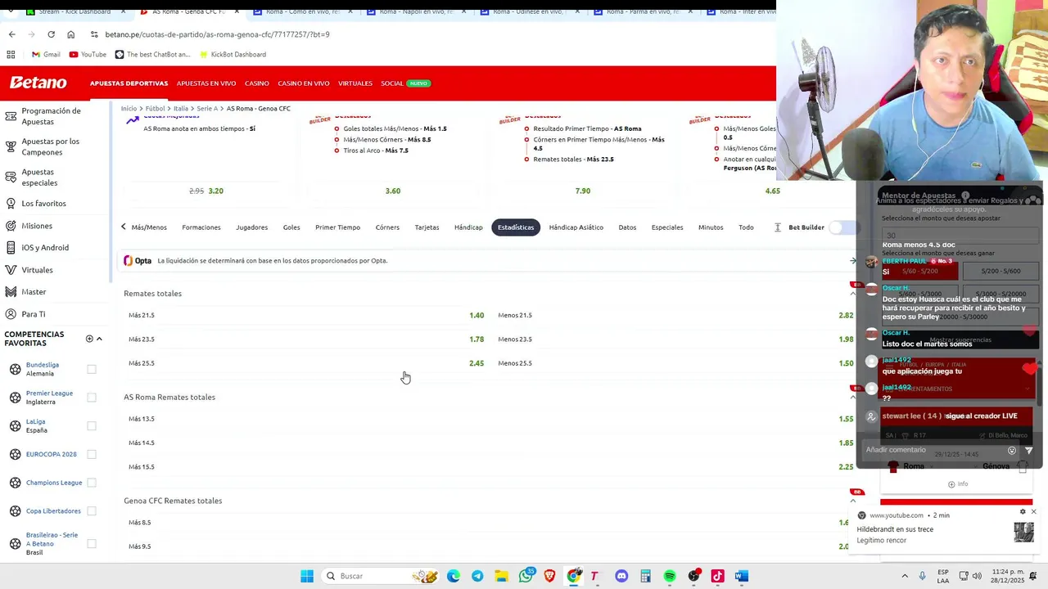Go back with browser back arrow

point(11,34)
